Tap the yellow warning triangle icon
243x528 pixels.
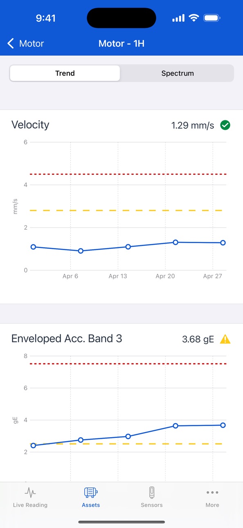pos(225,339)
